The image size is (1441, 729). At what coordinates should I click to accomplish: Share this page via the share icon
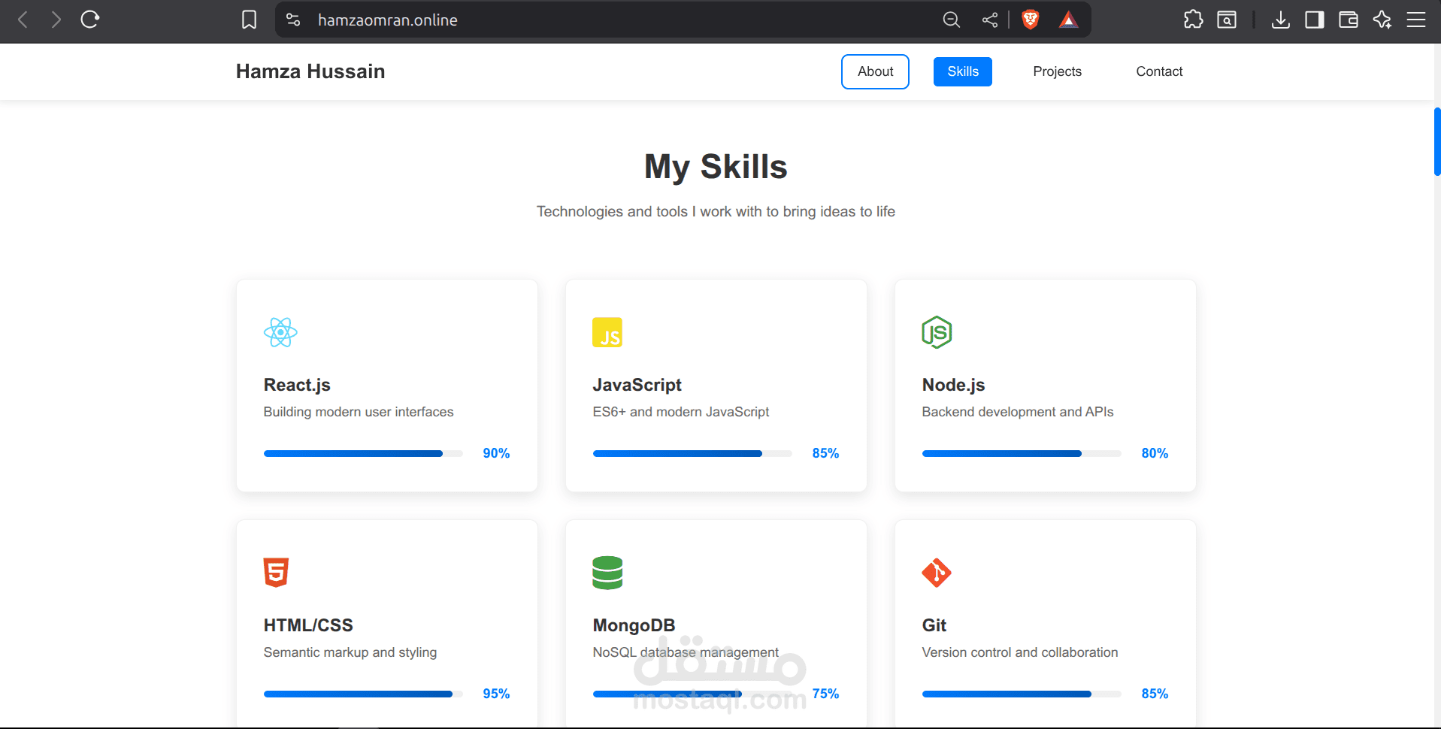pos(990,20)
